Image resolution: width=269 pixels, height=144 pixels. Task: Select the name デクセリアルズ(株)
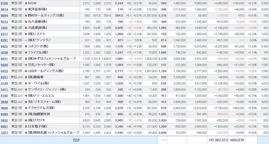[41, 108]
